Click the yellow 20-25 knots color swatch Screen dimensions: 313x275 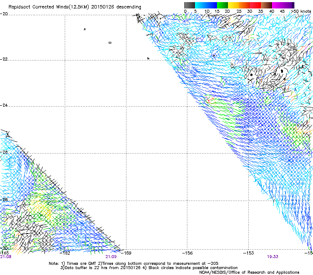233,5
